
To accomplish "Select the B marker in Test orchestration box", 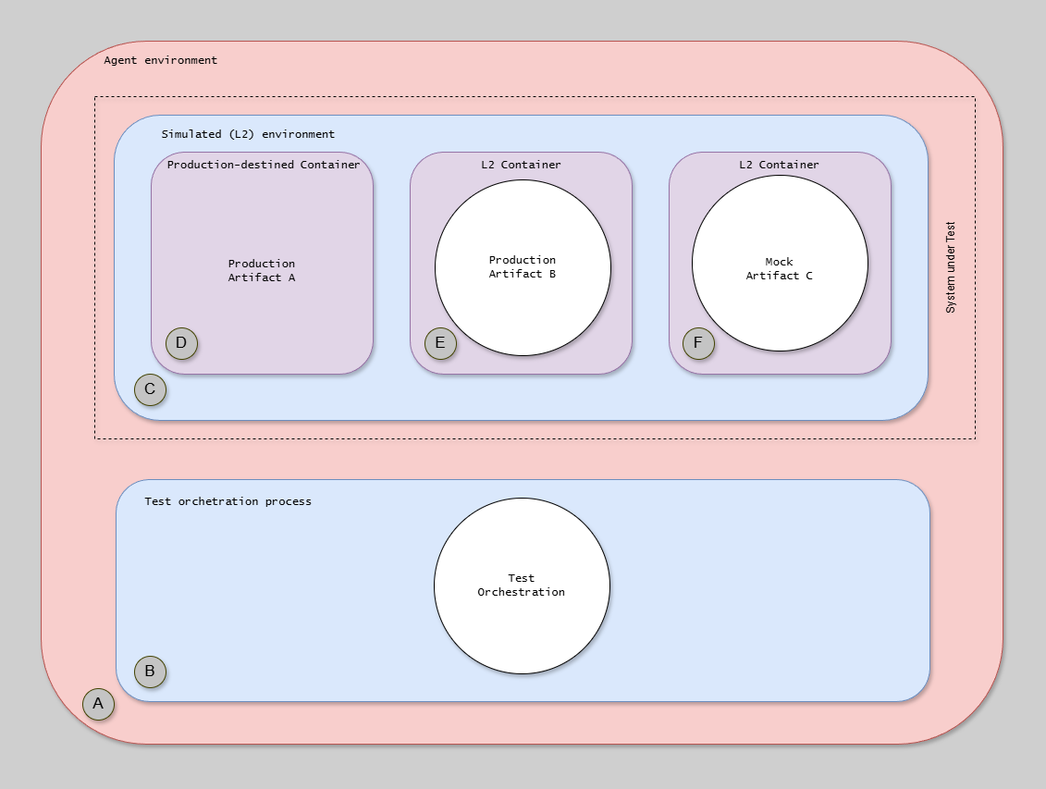I will [150, 672].
